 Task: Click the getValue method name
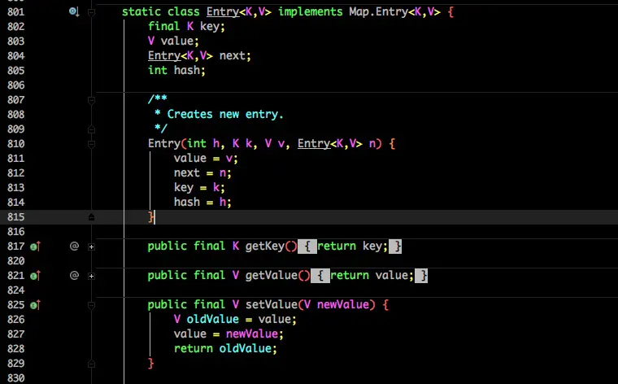[271, 276]
